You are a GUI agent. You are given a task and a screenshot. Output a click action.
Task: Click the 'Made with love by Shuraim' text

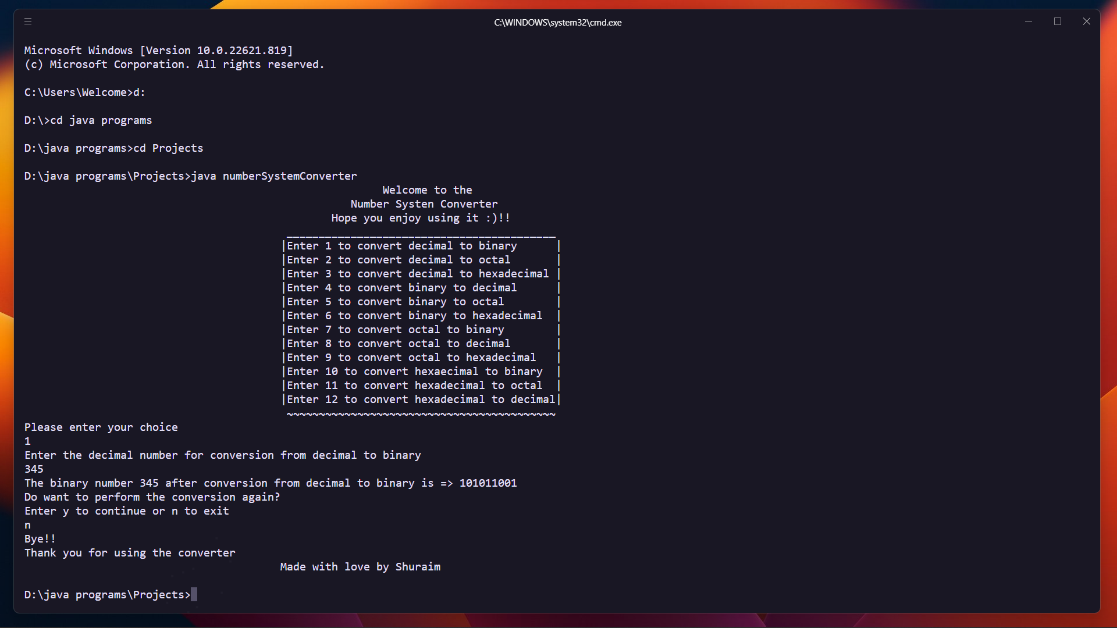tap(360, 566)
